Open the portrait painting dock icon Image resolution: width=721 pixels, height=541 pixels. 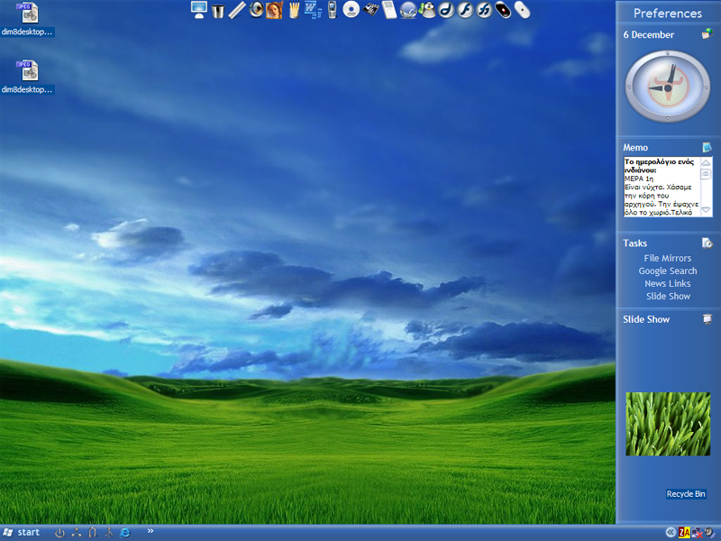coord(274,10)
